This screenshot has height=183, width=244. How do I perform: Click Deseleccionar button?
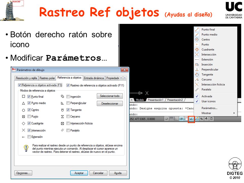pyautogui.click(x=110, y=103)
